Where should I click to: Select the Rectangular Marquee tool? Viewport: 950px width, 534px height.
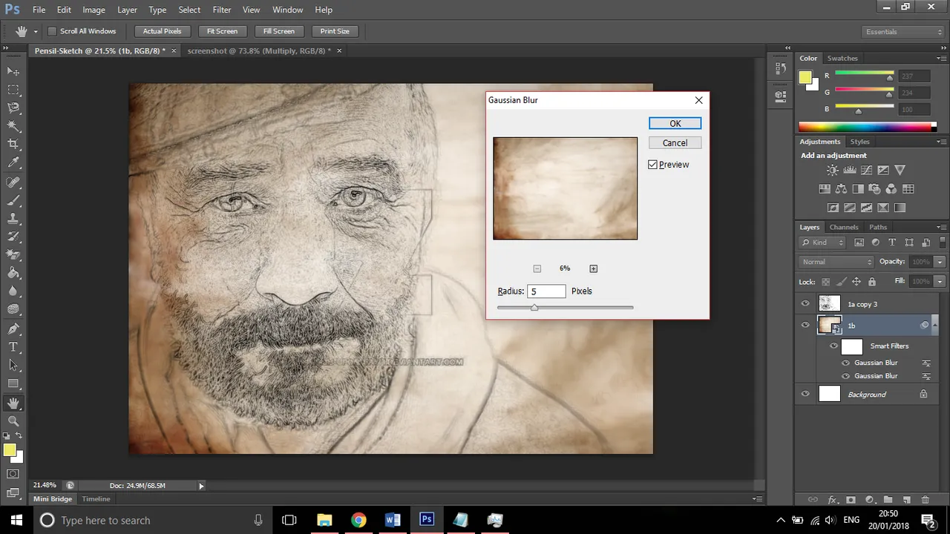[x=13, y=90]
